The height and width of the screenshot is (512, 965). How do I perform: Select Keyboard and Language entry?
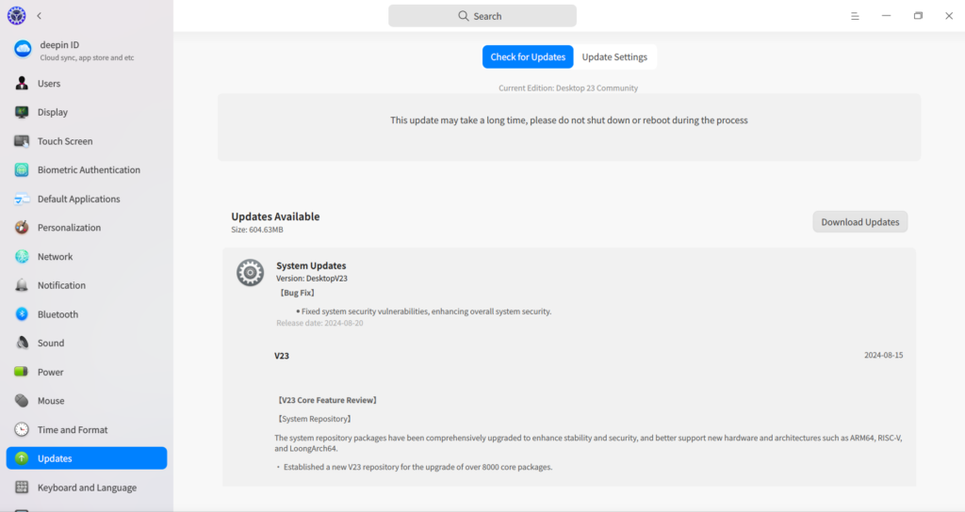click(87, 488)
